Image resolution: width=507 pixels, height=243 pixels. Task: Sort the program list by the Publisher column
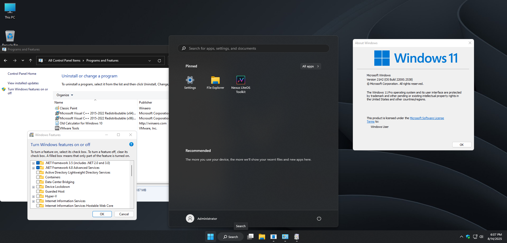click(x=153, y=102)
